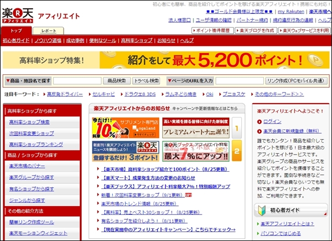Open 楽天グループから探す link
The image size is (332, 241).
[32, 177]
